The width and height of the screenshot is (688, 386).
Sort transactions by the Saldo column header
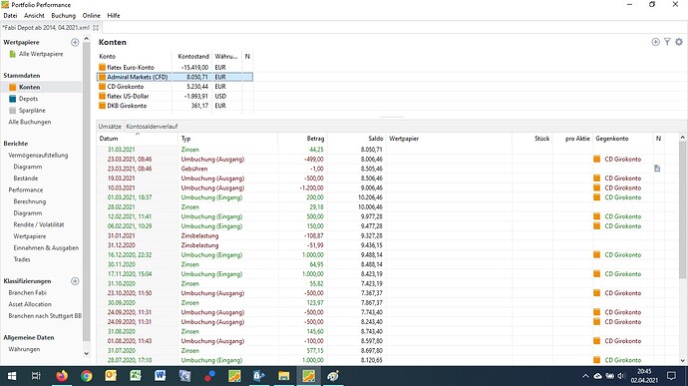click(x=356, y=139)
